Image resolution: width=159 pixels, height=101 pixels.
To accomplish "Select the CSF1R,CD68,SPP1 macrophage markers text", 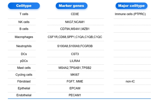I will pyautogui.click(x=61, y=37).
